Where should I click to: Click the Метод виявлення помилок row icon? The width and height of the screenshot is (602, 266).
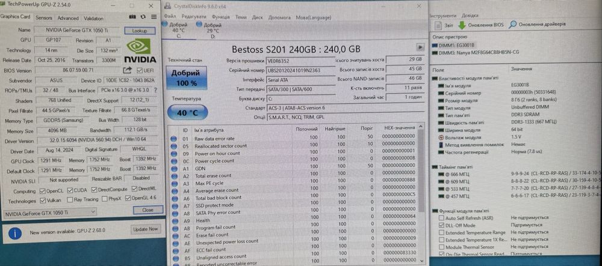[x=441, y=145]
